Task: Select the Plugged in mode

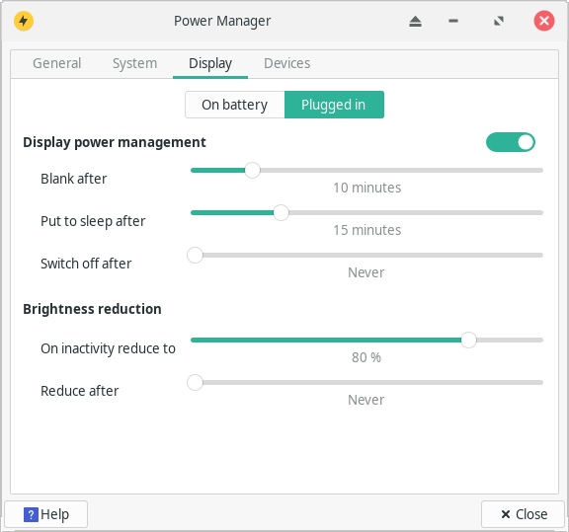Action: 334,105
